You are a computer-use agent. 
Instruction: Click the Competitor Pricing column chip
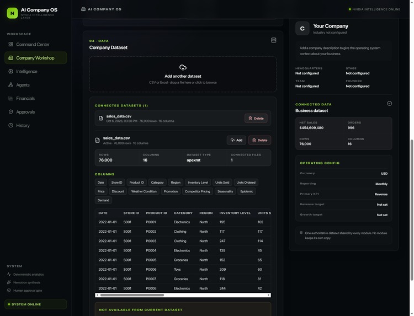coord(198,191)
